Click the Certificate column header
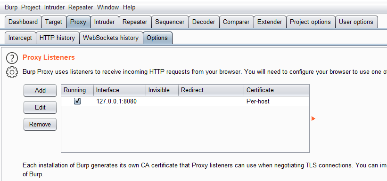Viewport: 387px width, 181px height. pos(277,90)
